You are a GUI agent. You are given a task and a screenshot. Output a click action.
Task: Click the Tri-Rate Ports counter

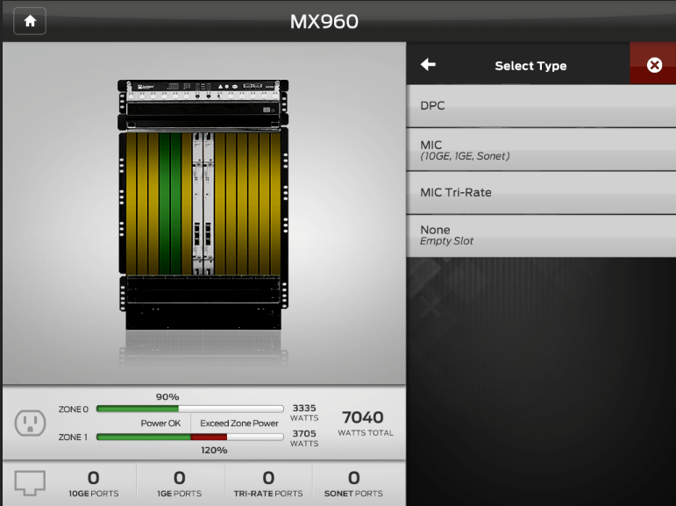pyautogui.click(x=268, y=483)
